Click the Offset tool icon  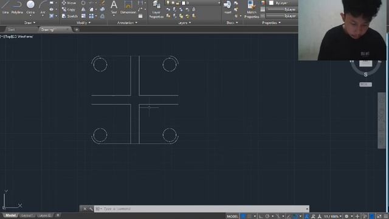point(103,16)
